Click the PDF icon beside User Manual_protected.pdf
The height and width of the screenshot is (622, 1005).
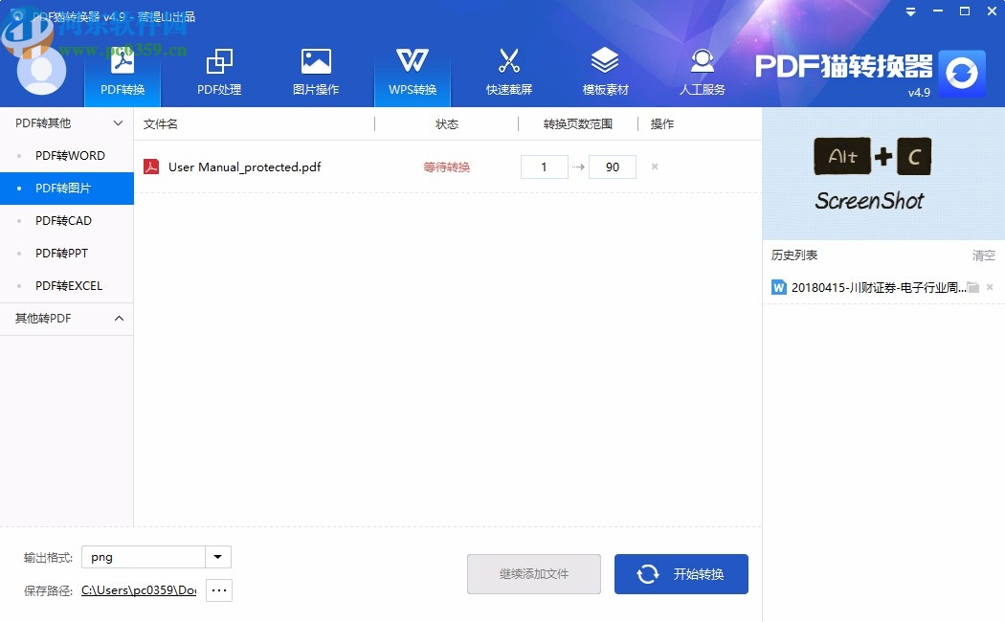[152, 166]
